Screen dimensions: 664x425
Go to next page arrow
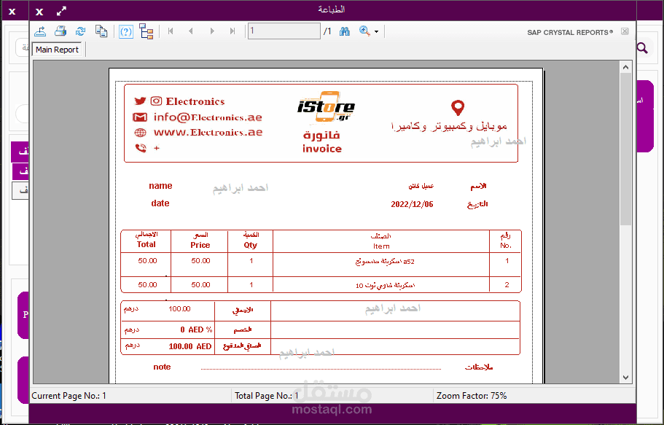[211, 31]
